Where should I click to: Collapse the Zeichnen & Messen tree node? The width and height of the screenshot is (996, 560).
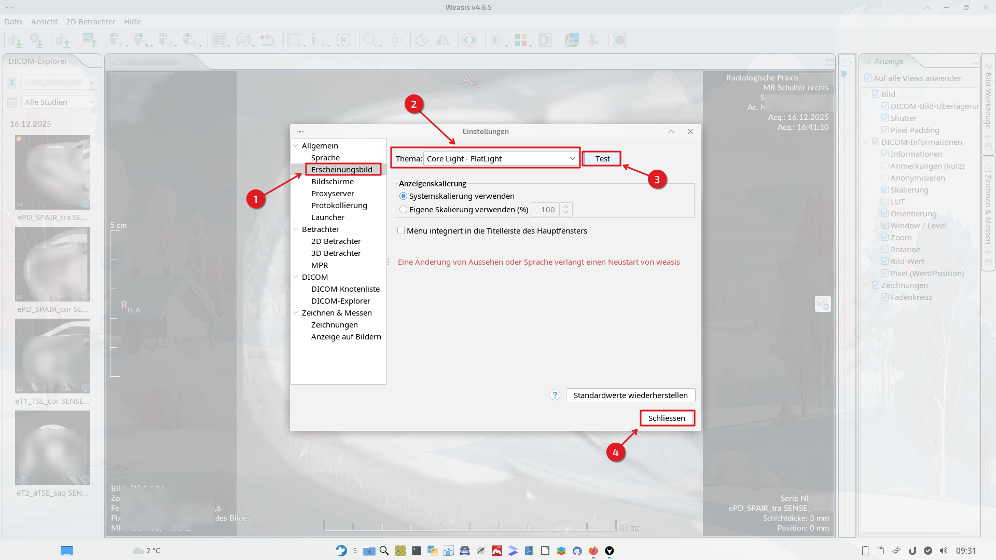click(x=296, y=313)
